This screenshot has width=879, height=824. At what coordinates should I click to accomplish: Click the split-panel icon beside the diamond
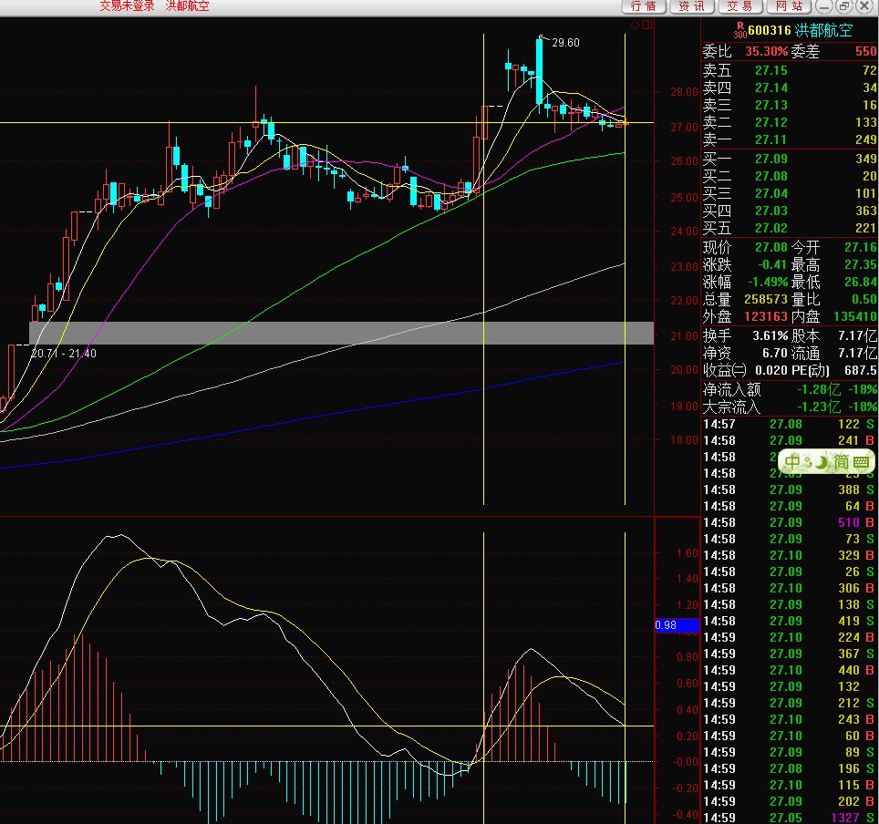(647, 25)
